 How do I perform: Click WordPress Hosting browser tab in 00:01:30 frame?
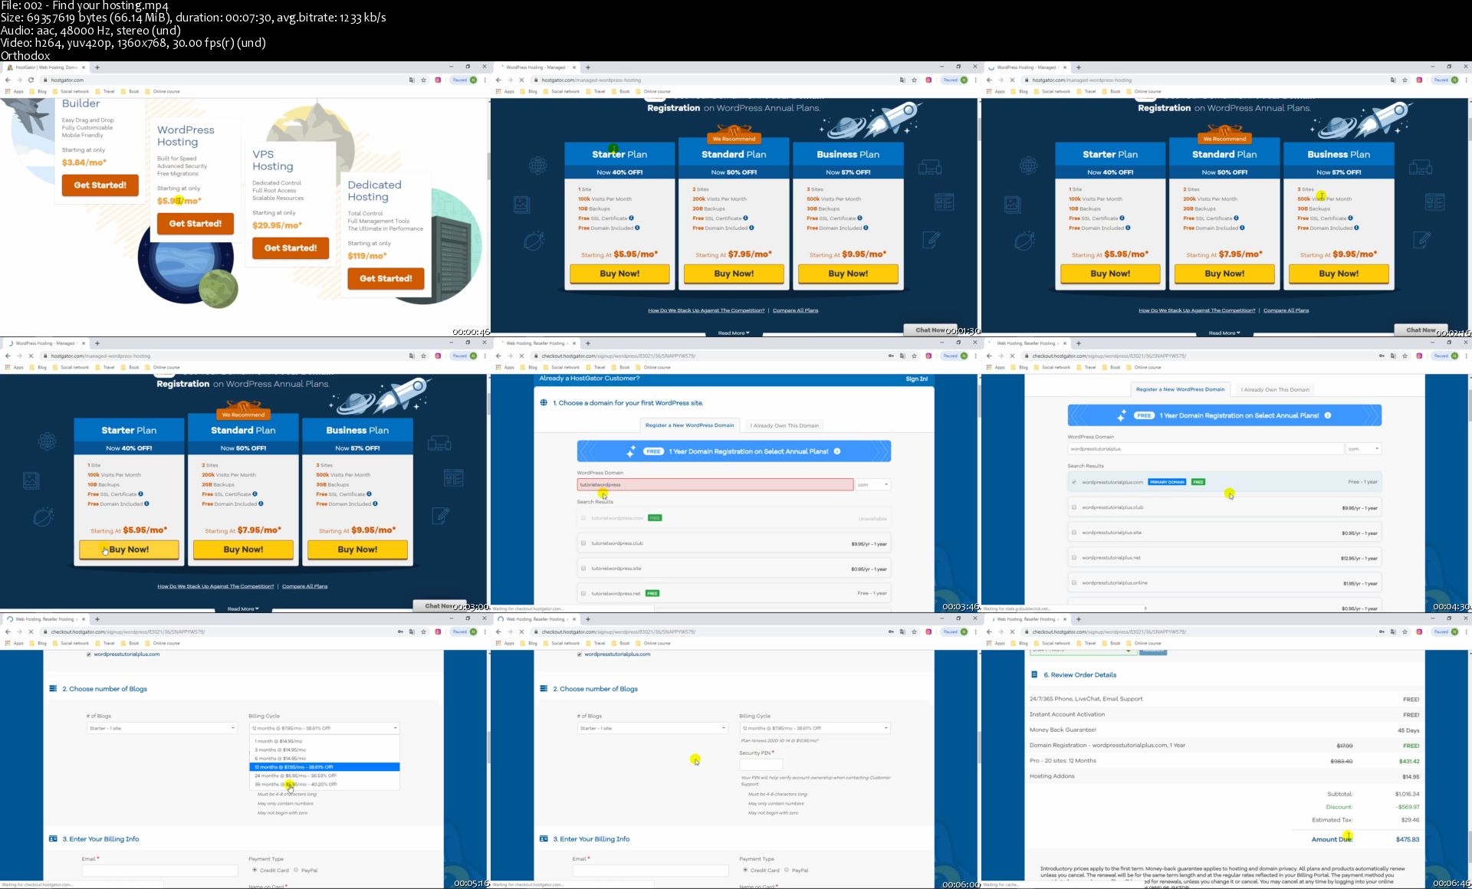tap(537, 67)
